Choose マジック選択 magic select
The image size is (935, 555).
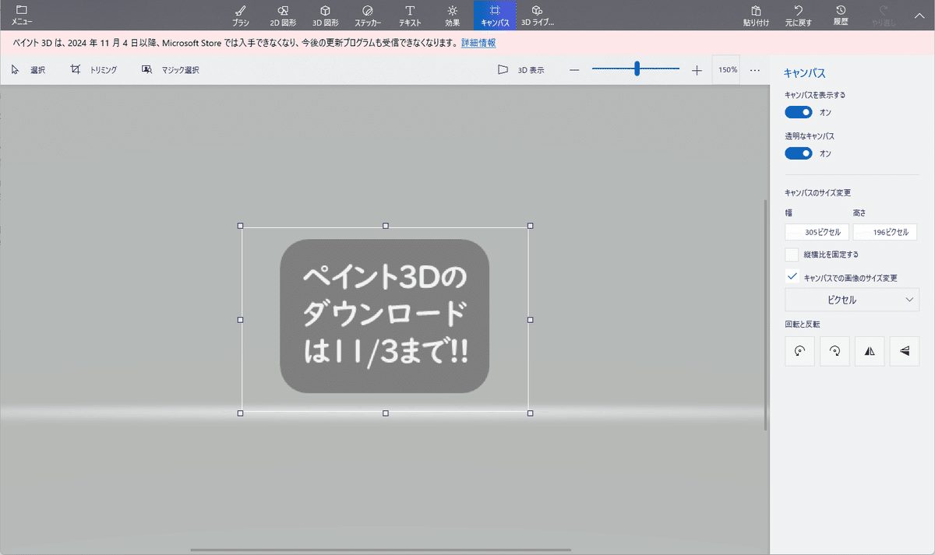tap(171, 70)
